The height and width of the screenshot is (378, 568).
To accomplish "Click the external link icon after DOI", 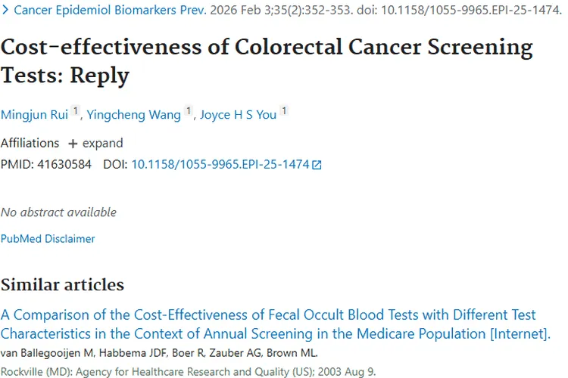I will [317, 165].
